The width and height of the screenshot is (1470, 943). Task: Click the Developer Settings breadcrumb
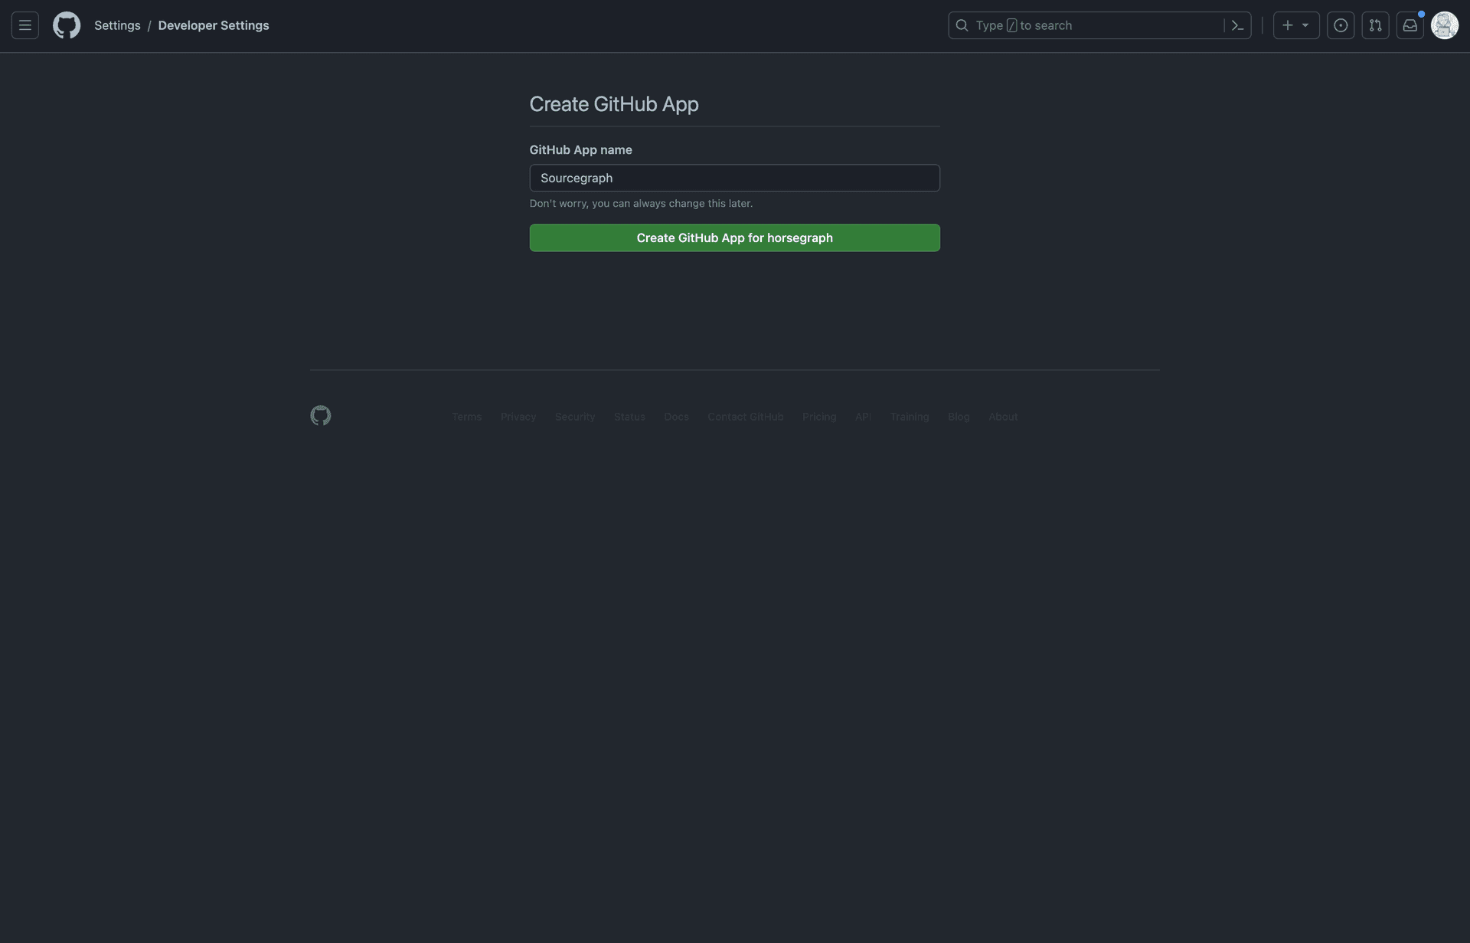(214, 25)
